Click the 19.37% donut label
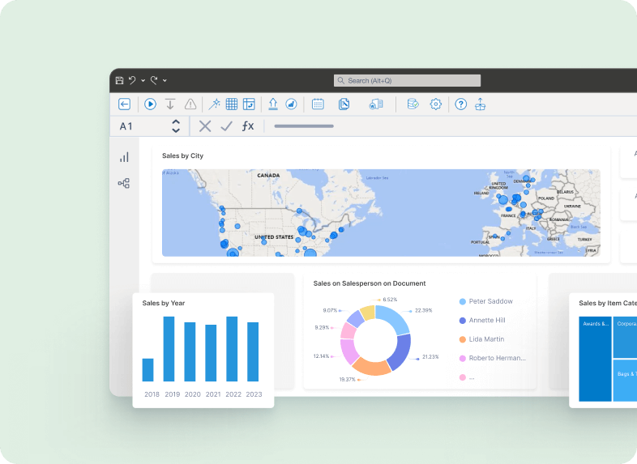 pos(348,380)
